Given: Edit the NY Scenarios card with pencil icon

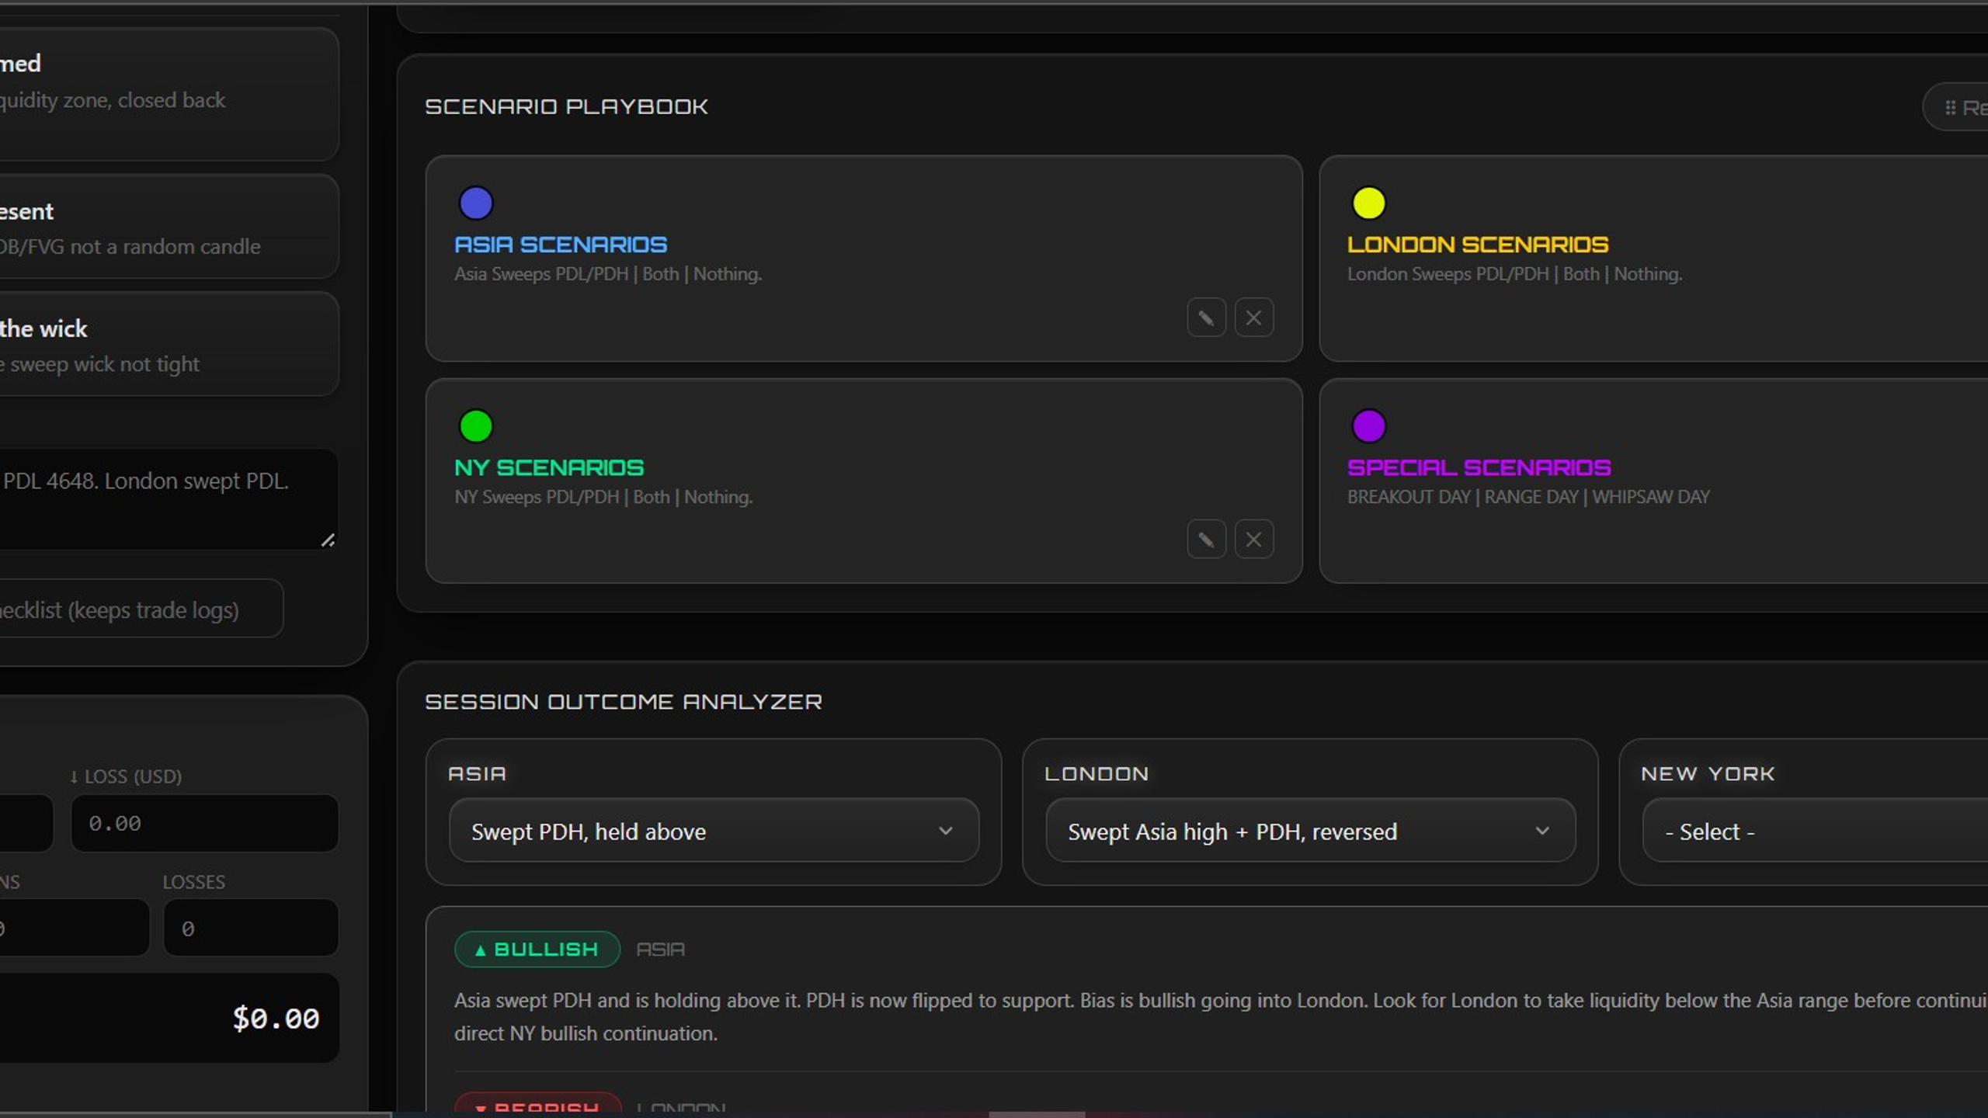Looking at the screenshot, I should click(1206, 540).
